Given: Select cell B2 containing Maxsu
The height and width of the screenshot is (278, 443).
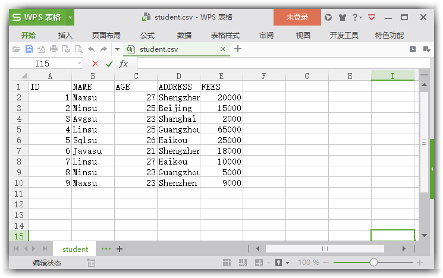Looking at the screenshot, I should point(93,97).
